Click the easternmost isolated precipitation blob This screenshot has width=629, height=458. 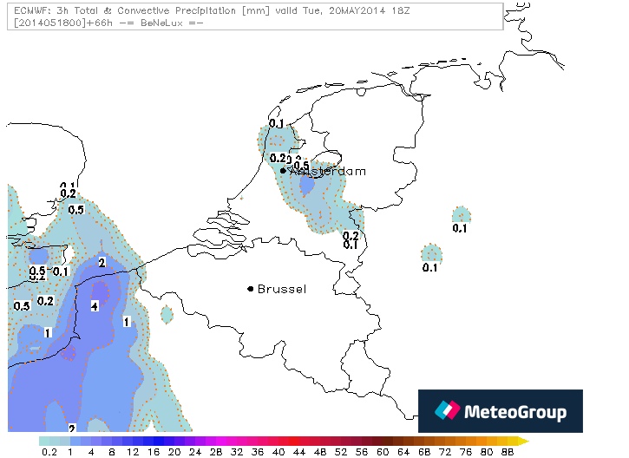pos(461,215)
